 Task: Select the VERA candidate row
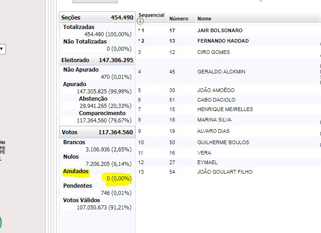[204, 153]
